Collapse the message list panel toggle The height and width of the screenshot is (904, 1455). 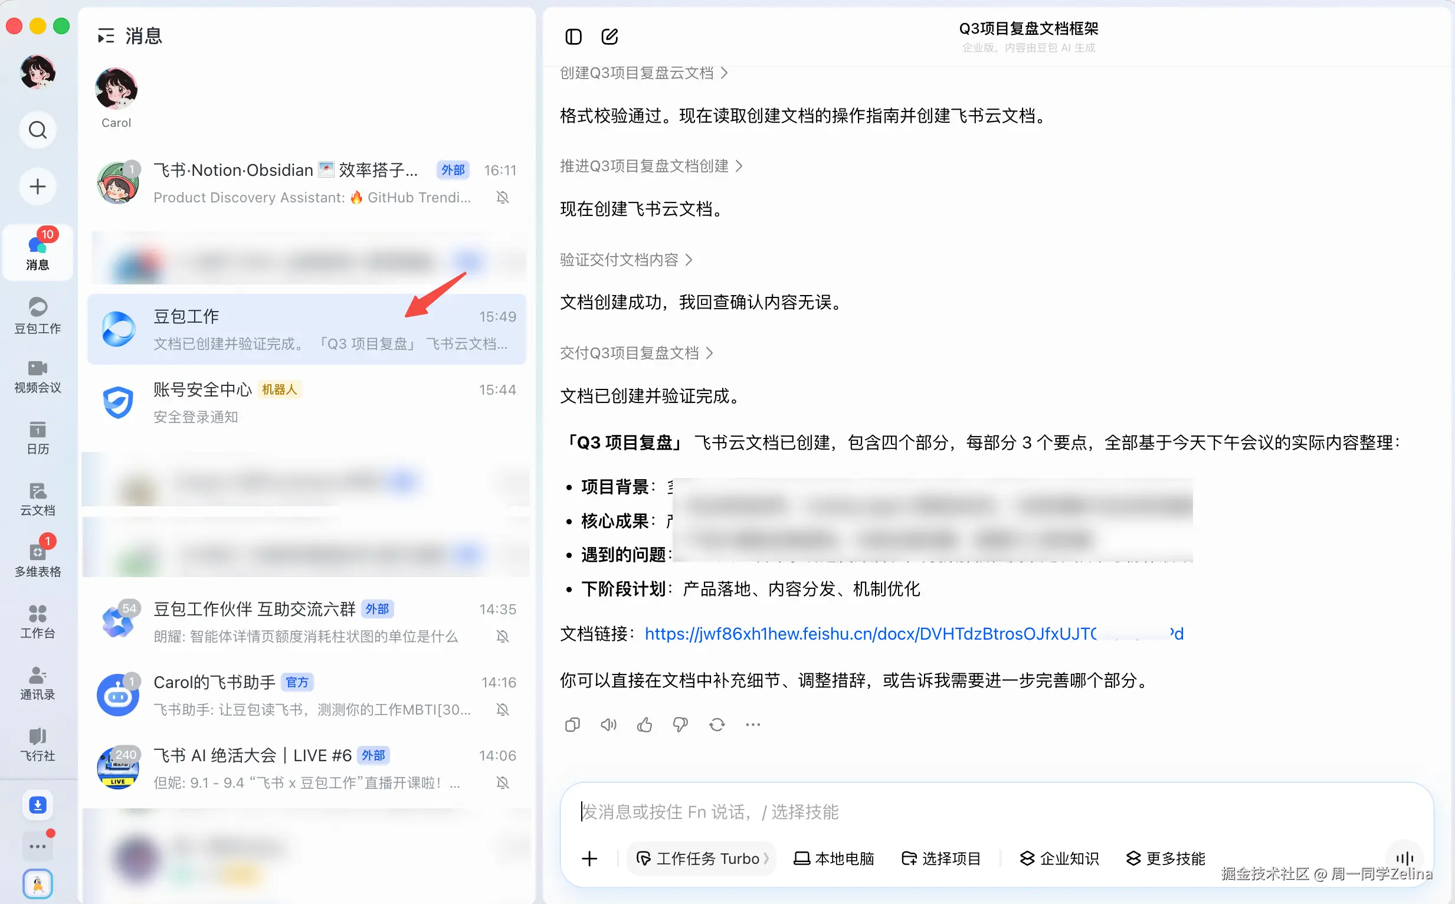pyautogui.click(x=105, y=37)
